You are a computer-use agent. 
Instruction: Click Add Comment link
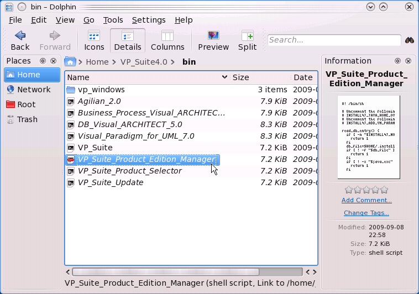(366, 200)
